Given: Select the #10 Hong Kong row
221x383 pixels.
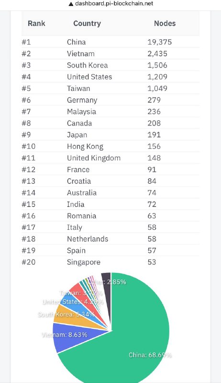Looking at the screenshot, I should [110, 146].
